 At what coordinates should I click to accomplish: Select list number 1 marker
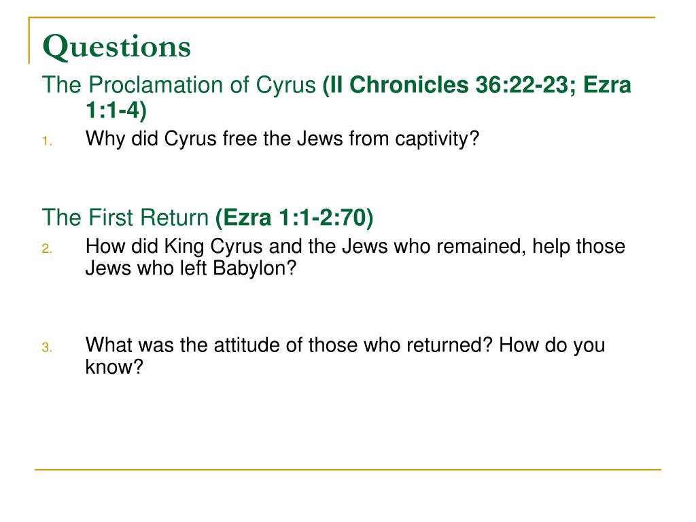click(47, 141)
